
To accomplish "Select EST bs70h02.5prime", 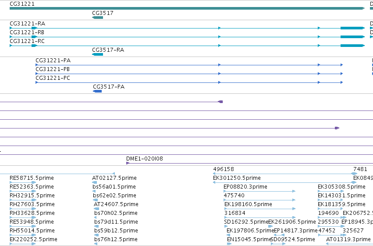I will pos(116,213).
